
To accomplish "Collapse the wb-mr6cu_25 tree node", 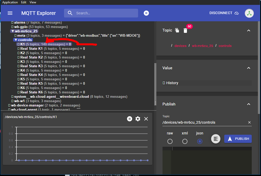I will click(x=12, y=31).
